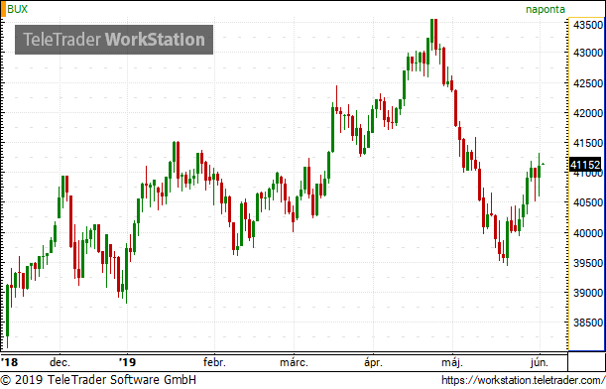
Task: Select the márc. month label
Action: [x=295, y=362]
